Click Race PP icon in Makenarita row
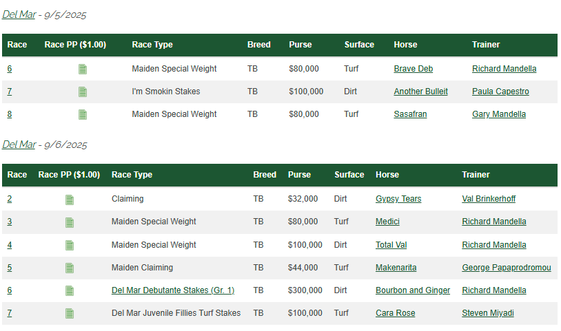The width and height of the screenshot is (561, 331). click(x=70, y=268)
